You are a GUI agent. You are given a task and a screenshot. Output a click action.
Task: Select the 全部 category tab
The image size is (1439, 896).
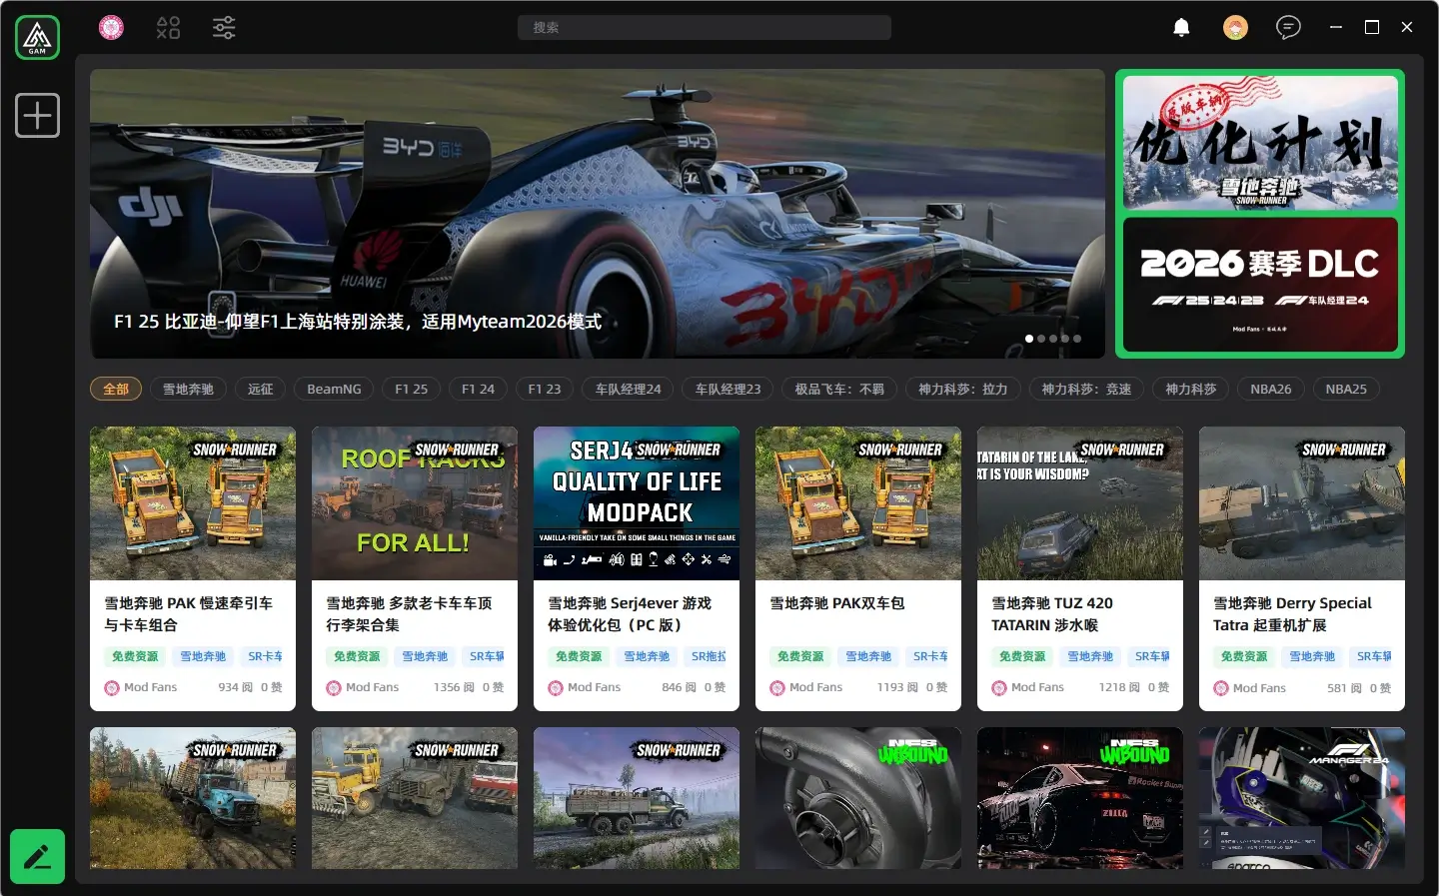[x=116, y=389]
